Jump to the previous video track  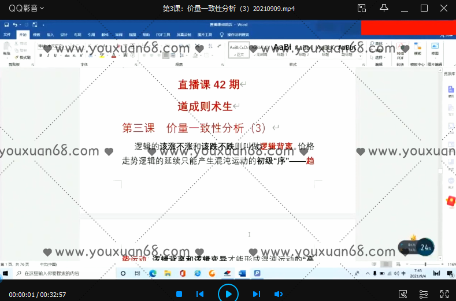(200, 294)
